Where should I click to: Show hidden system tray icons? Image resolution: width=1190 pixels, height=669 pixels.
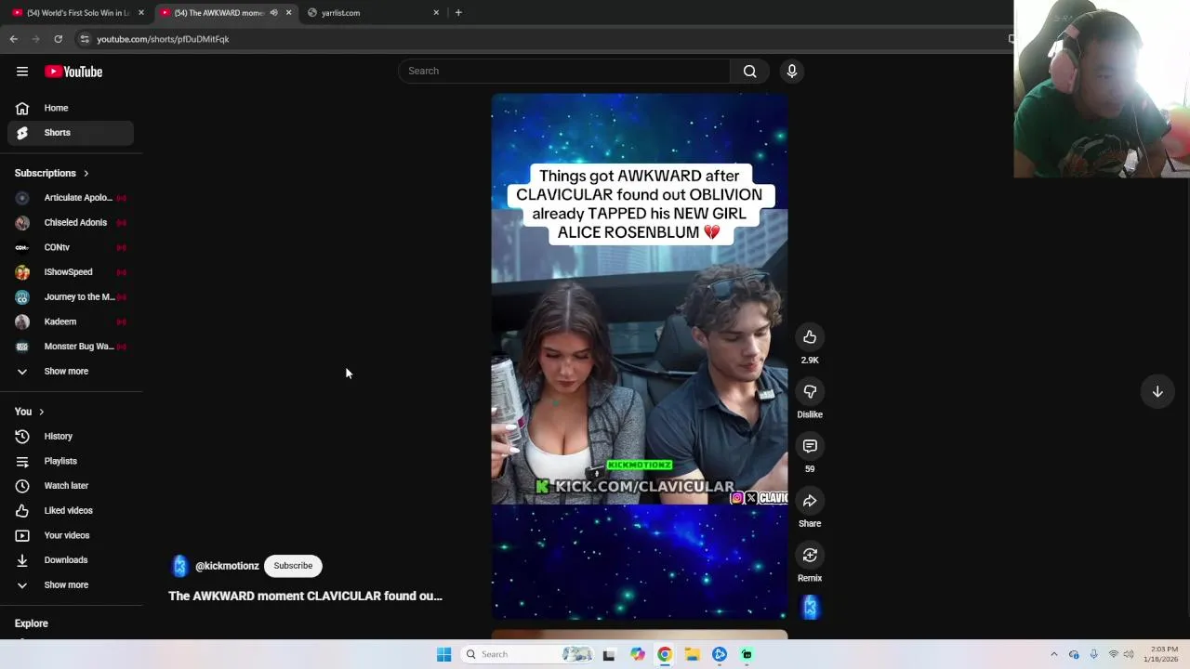[1053, 654]
